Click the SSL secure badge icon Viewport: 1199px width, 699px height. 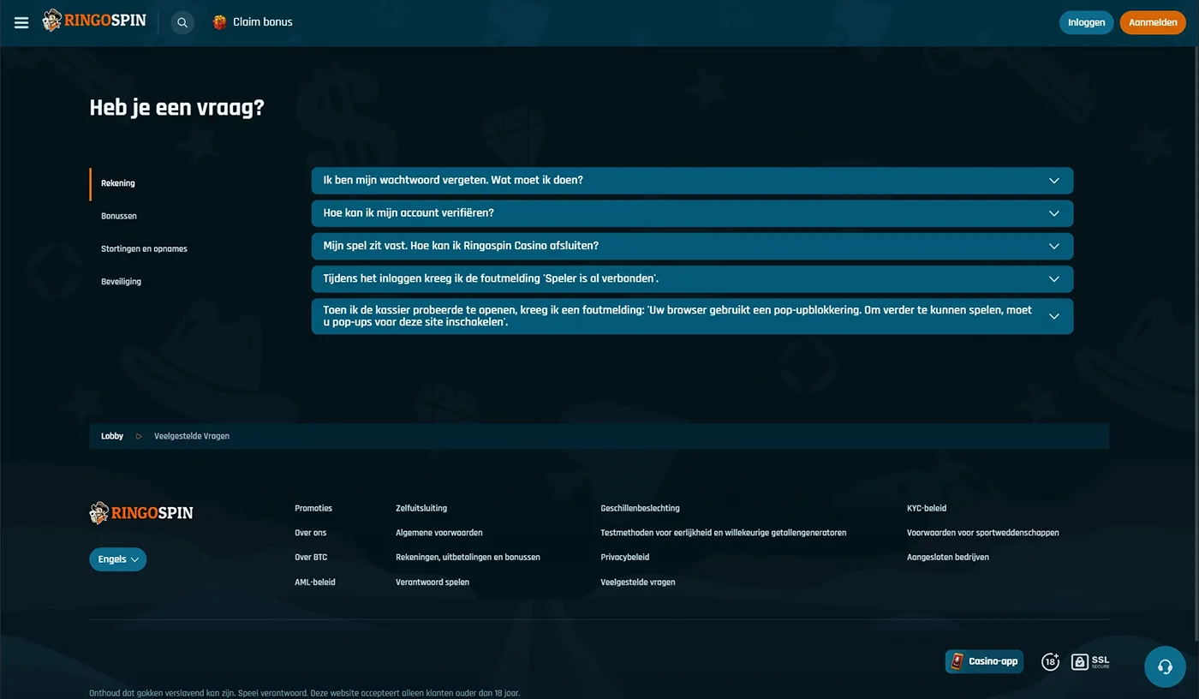pyautogui.click(x=1090, y=661)
